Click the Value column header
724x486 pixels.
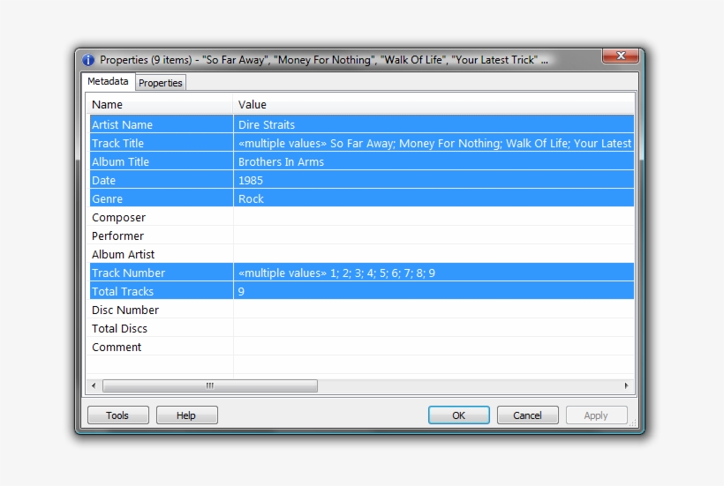pyautogui.click(x=434, y=105)
